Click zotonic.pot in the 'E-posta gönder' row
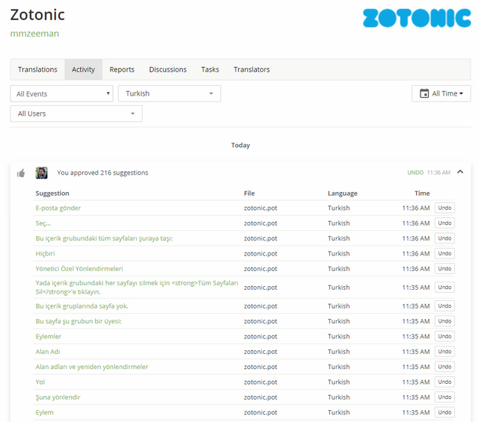Viewport: 478px width, 422px height. [261, 208]
